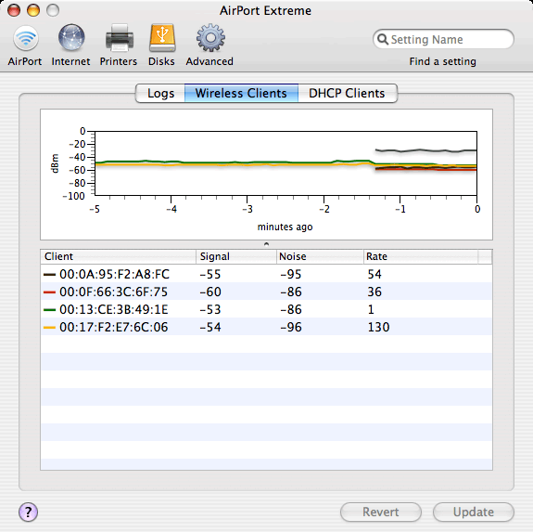Open the AirPort settings pane
The width and height of the screenshot is (533, 532).
[x=25, y=45]
